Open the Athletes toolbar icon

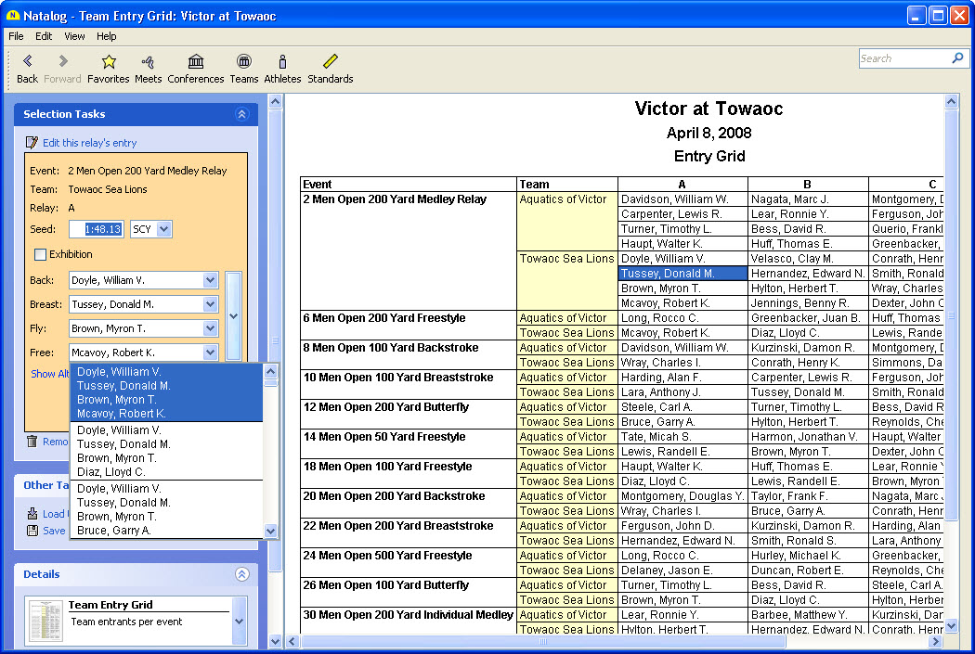[282, 62]
